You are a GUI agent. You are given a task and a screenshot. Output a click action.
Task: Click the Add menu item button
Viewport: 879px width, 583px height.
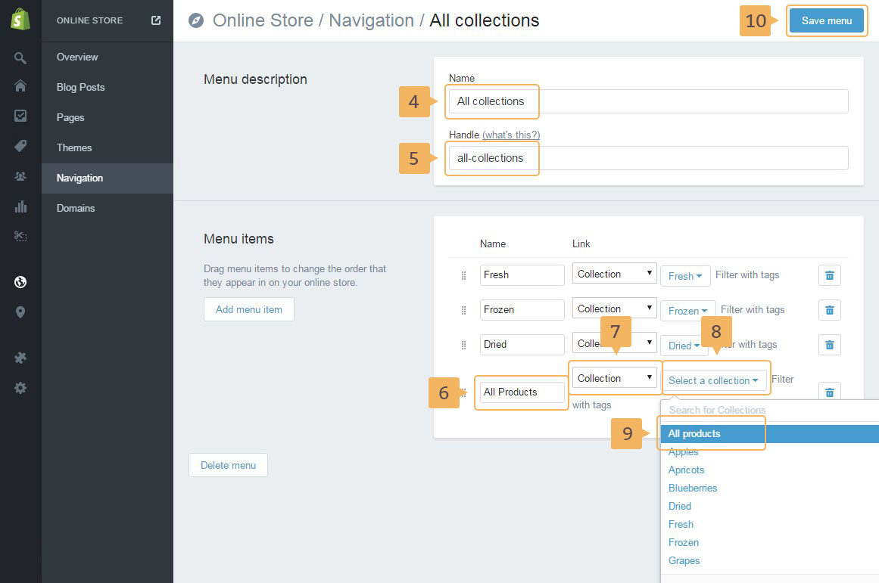[248, 309]
